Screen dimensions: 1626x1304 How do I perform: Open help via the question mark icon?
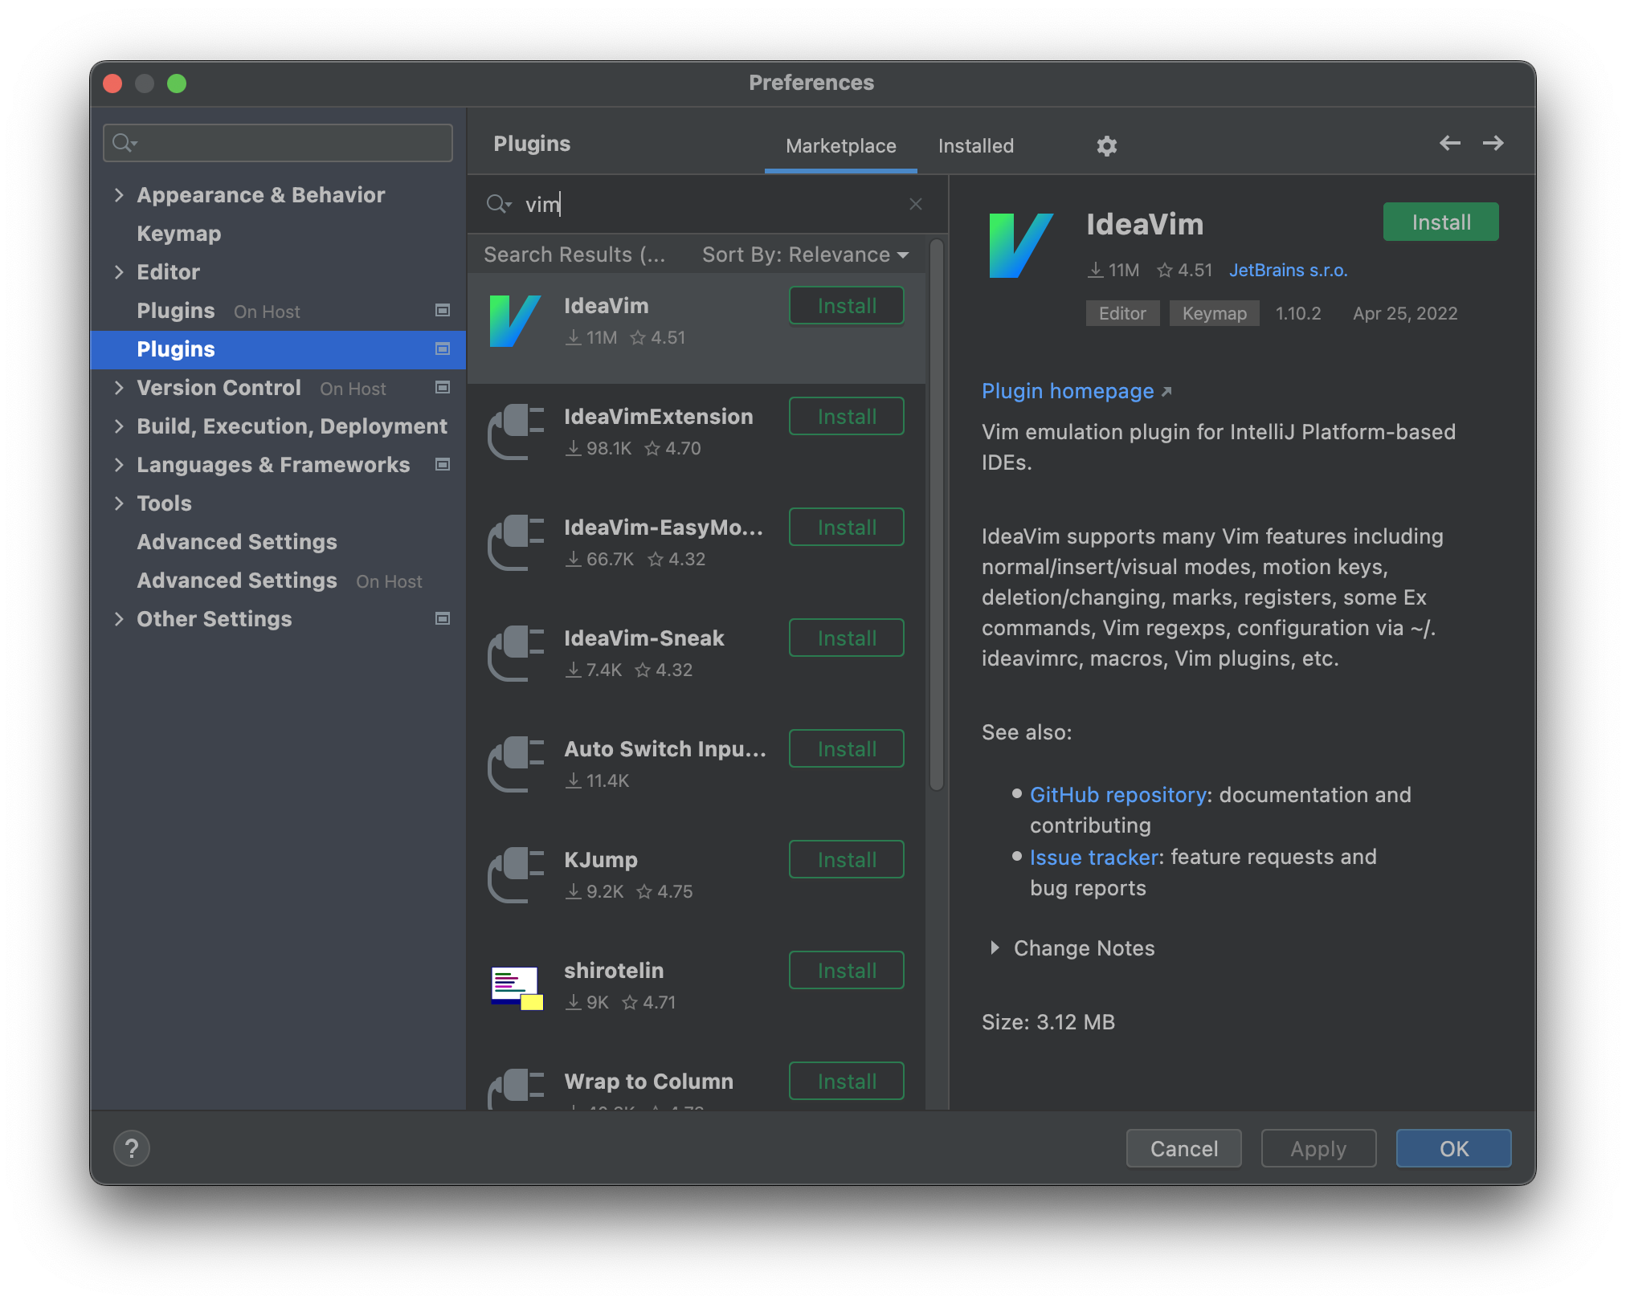tap(131, 1147)
